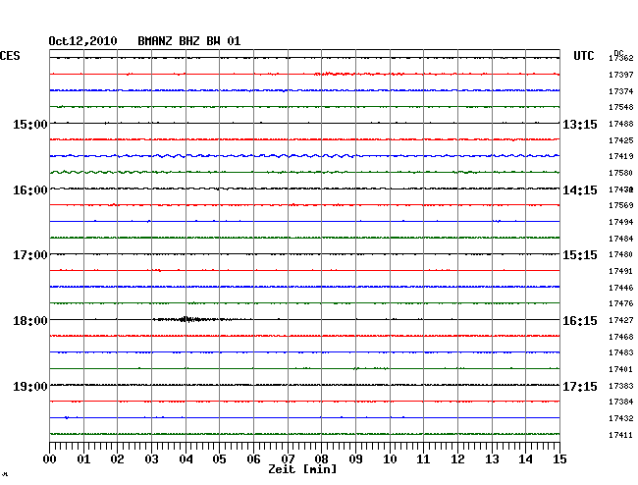Click the 14 minute tick label
Screen dimensions: 638x485
pyautogui.click(x=525, y=459)
